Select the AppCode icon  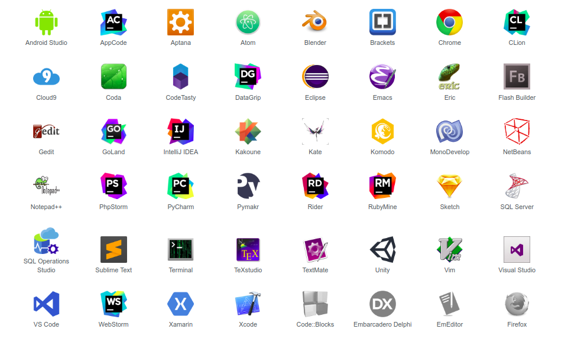pyautogui.click(x=113, y=22)
